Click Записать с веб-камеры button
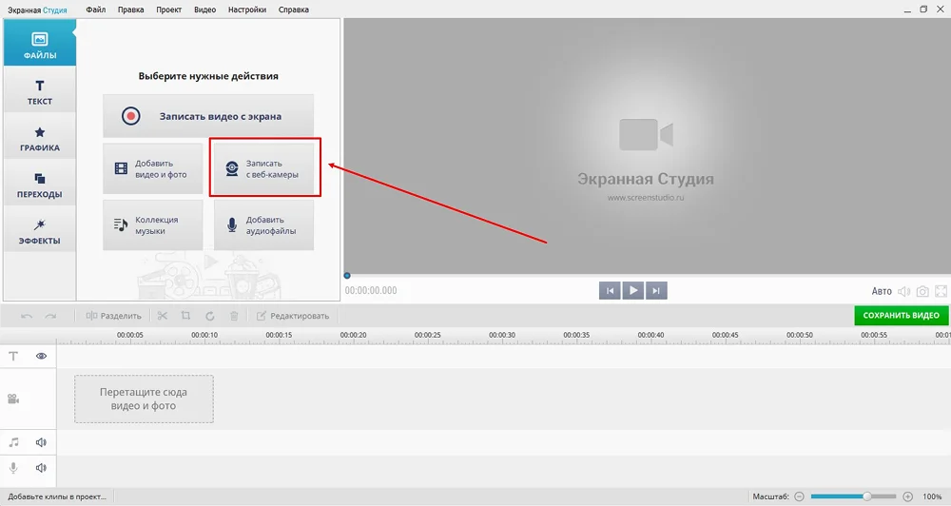This screenshot has width=951, height=506. pos(264,169)
